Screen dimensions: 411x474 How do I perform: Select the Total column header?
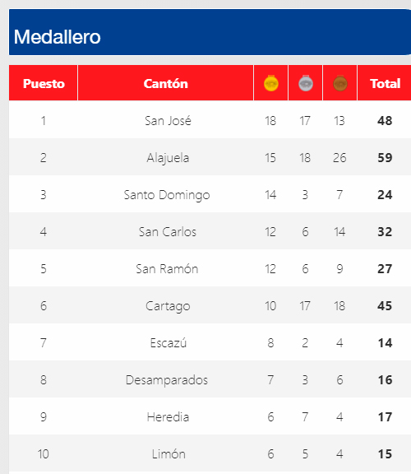pyautogui.click(x=385, y=83)
